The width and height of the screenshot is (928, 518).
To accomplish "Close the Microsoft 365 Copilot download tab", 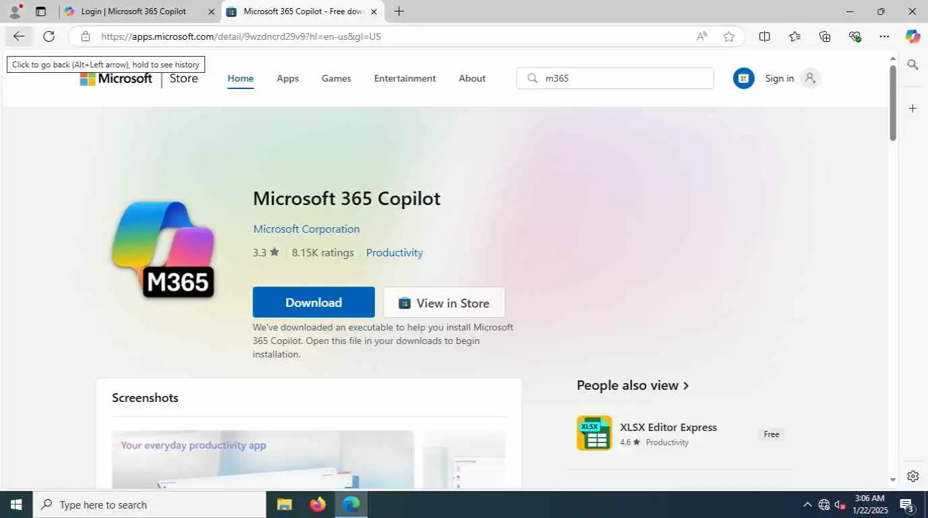I will tap(374, 11).
